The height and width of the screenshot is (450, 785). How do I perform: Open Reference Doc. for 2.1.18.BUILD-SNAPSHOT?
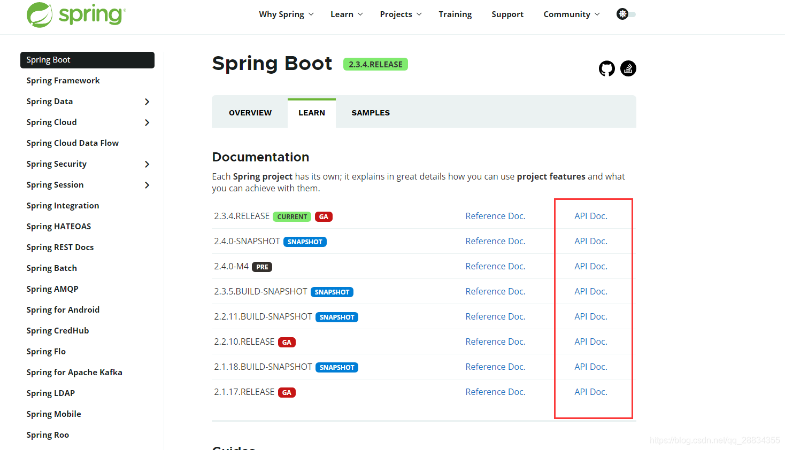pyautogui.click(x=495, y=367)
